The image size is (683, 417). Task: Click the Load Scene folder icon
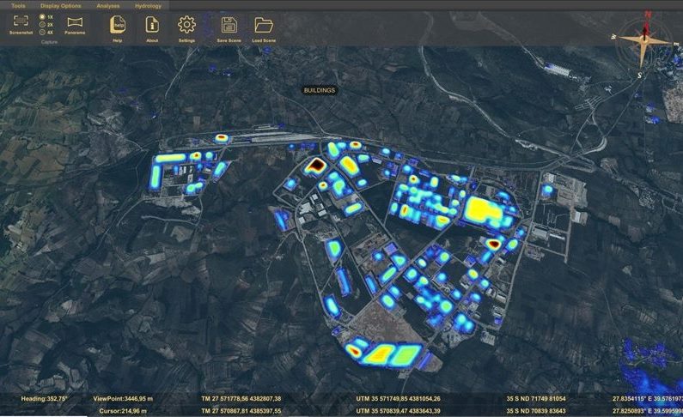pyautogui.click(x=264, y=25)
